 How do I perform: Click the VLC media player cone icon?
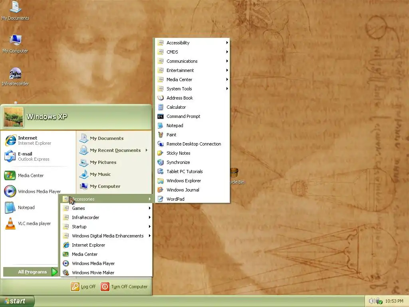(x=10, y=223)
